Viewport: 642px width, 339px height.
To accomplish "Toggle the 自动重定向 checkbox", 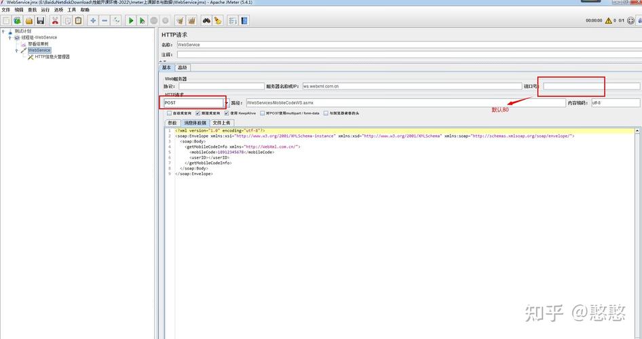I will pos(170,113).
